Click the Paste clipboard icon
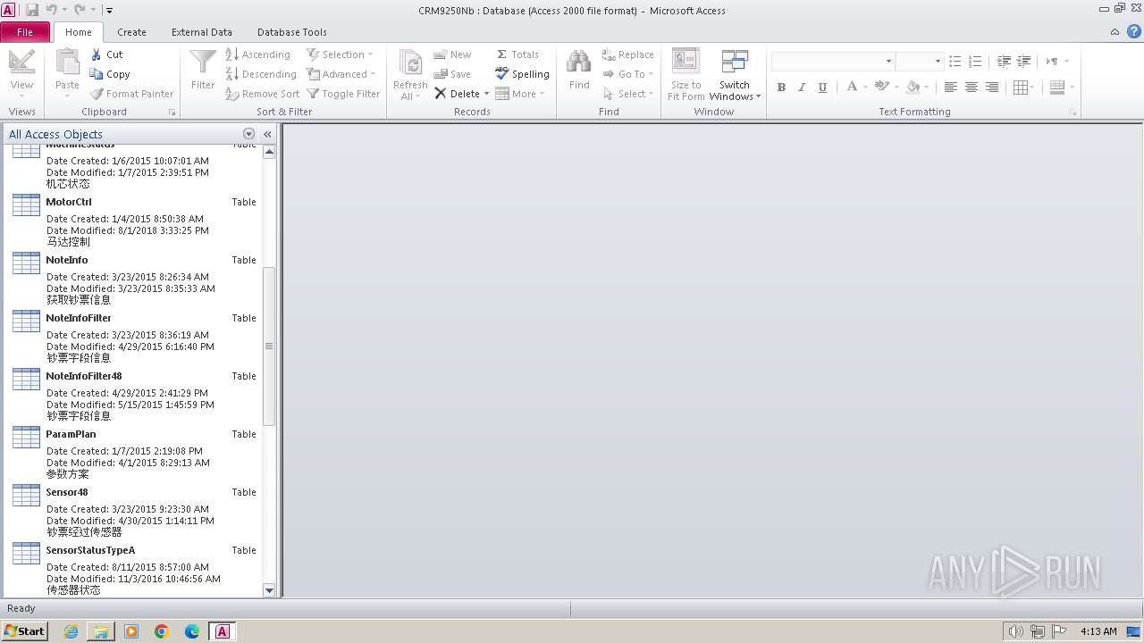The width and height of the screenshot is (1144, 643). pos(67,63)
